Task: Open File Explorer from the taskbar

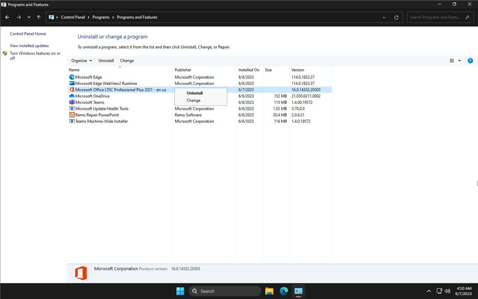Action: [269, 291]
